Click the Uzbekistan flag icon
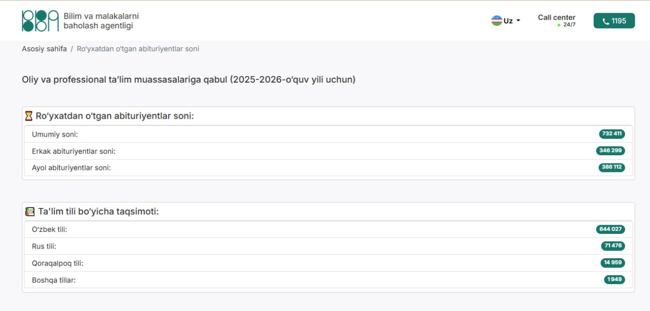The width and height of the screenshot is (650, 311). (497, 21)
